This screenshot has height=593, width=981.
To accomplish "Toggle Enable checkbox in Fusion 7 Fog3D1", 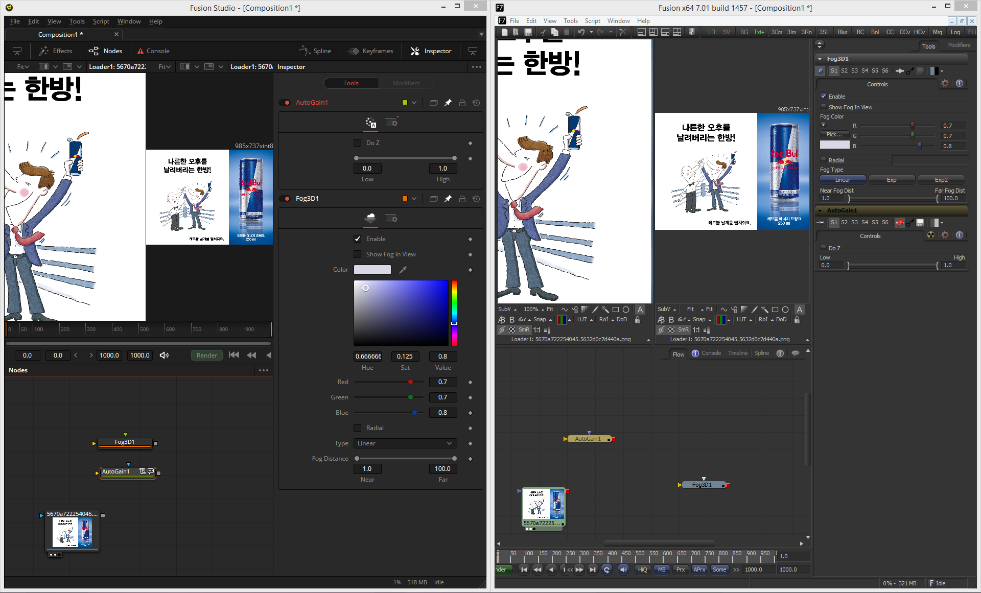I will pyautogui.click(x=824, y=96).
